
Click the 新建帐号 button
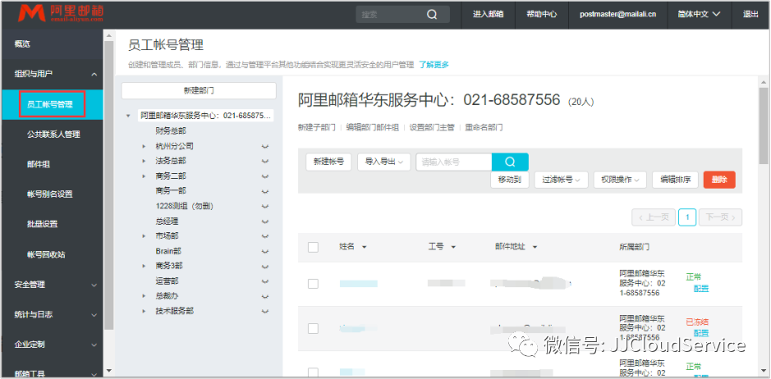[329, 162]
